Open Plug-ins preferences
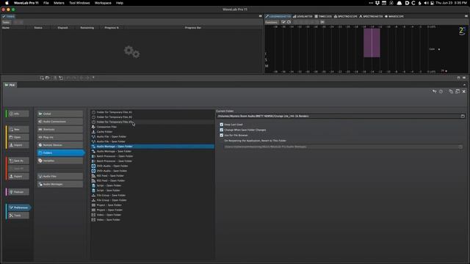 click(60, 137)
